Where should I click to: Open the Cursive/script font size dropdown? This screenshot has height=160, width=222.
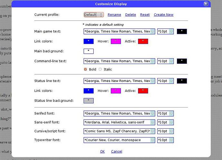tap(165, 131)
